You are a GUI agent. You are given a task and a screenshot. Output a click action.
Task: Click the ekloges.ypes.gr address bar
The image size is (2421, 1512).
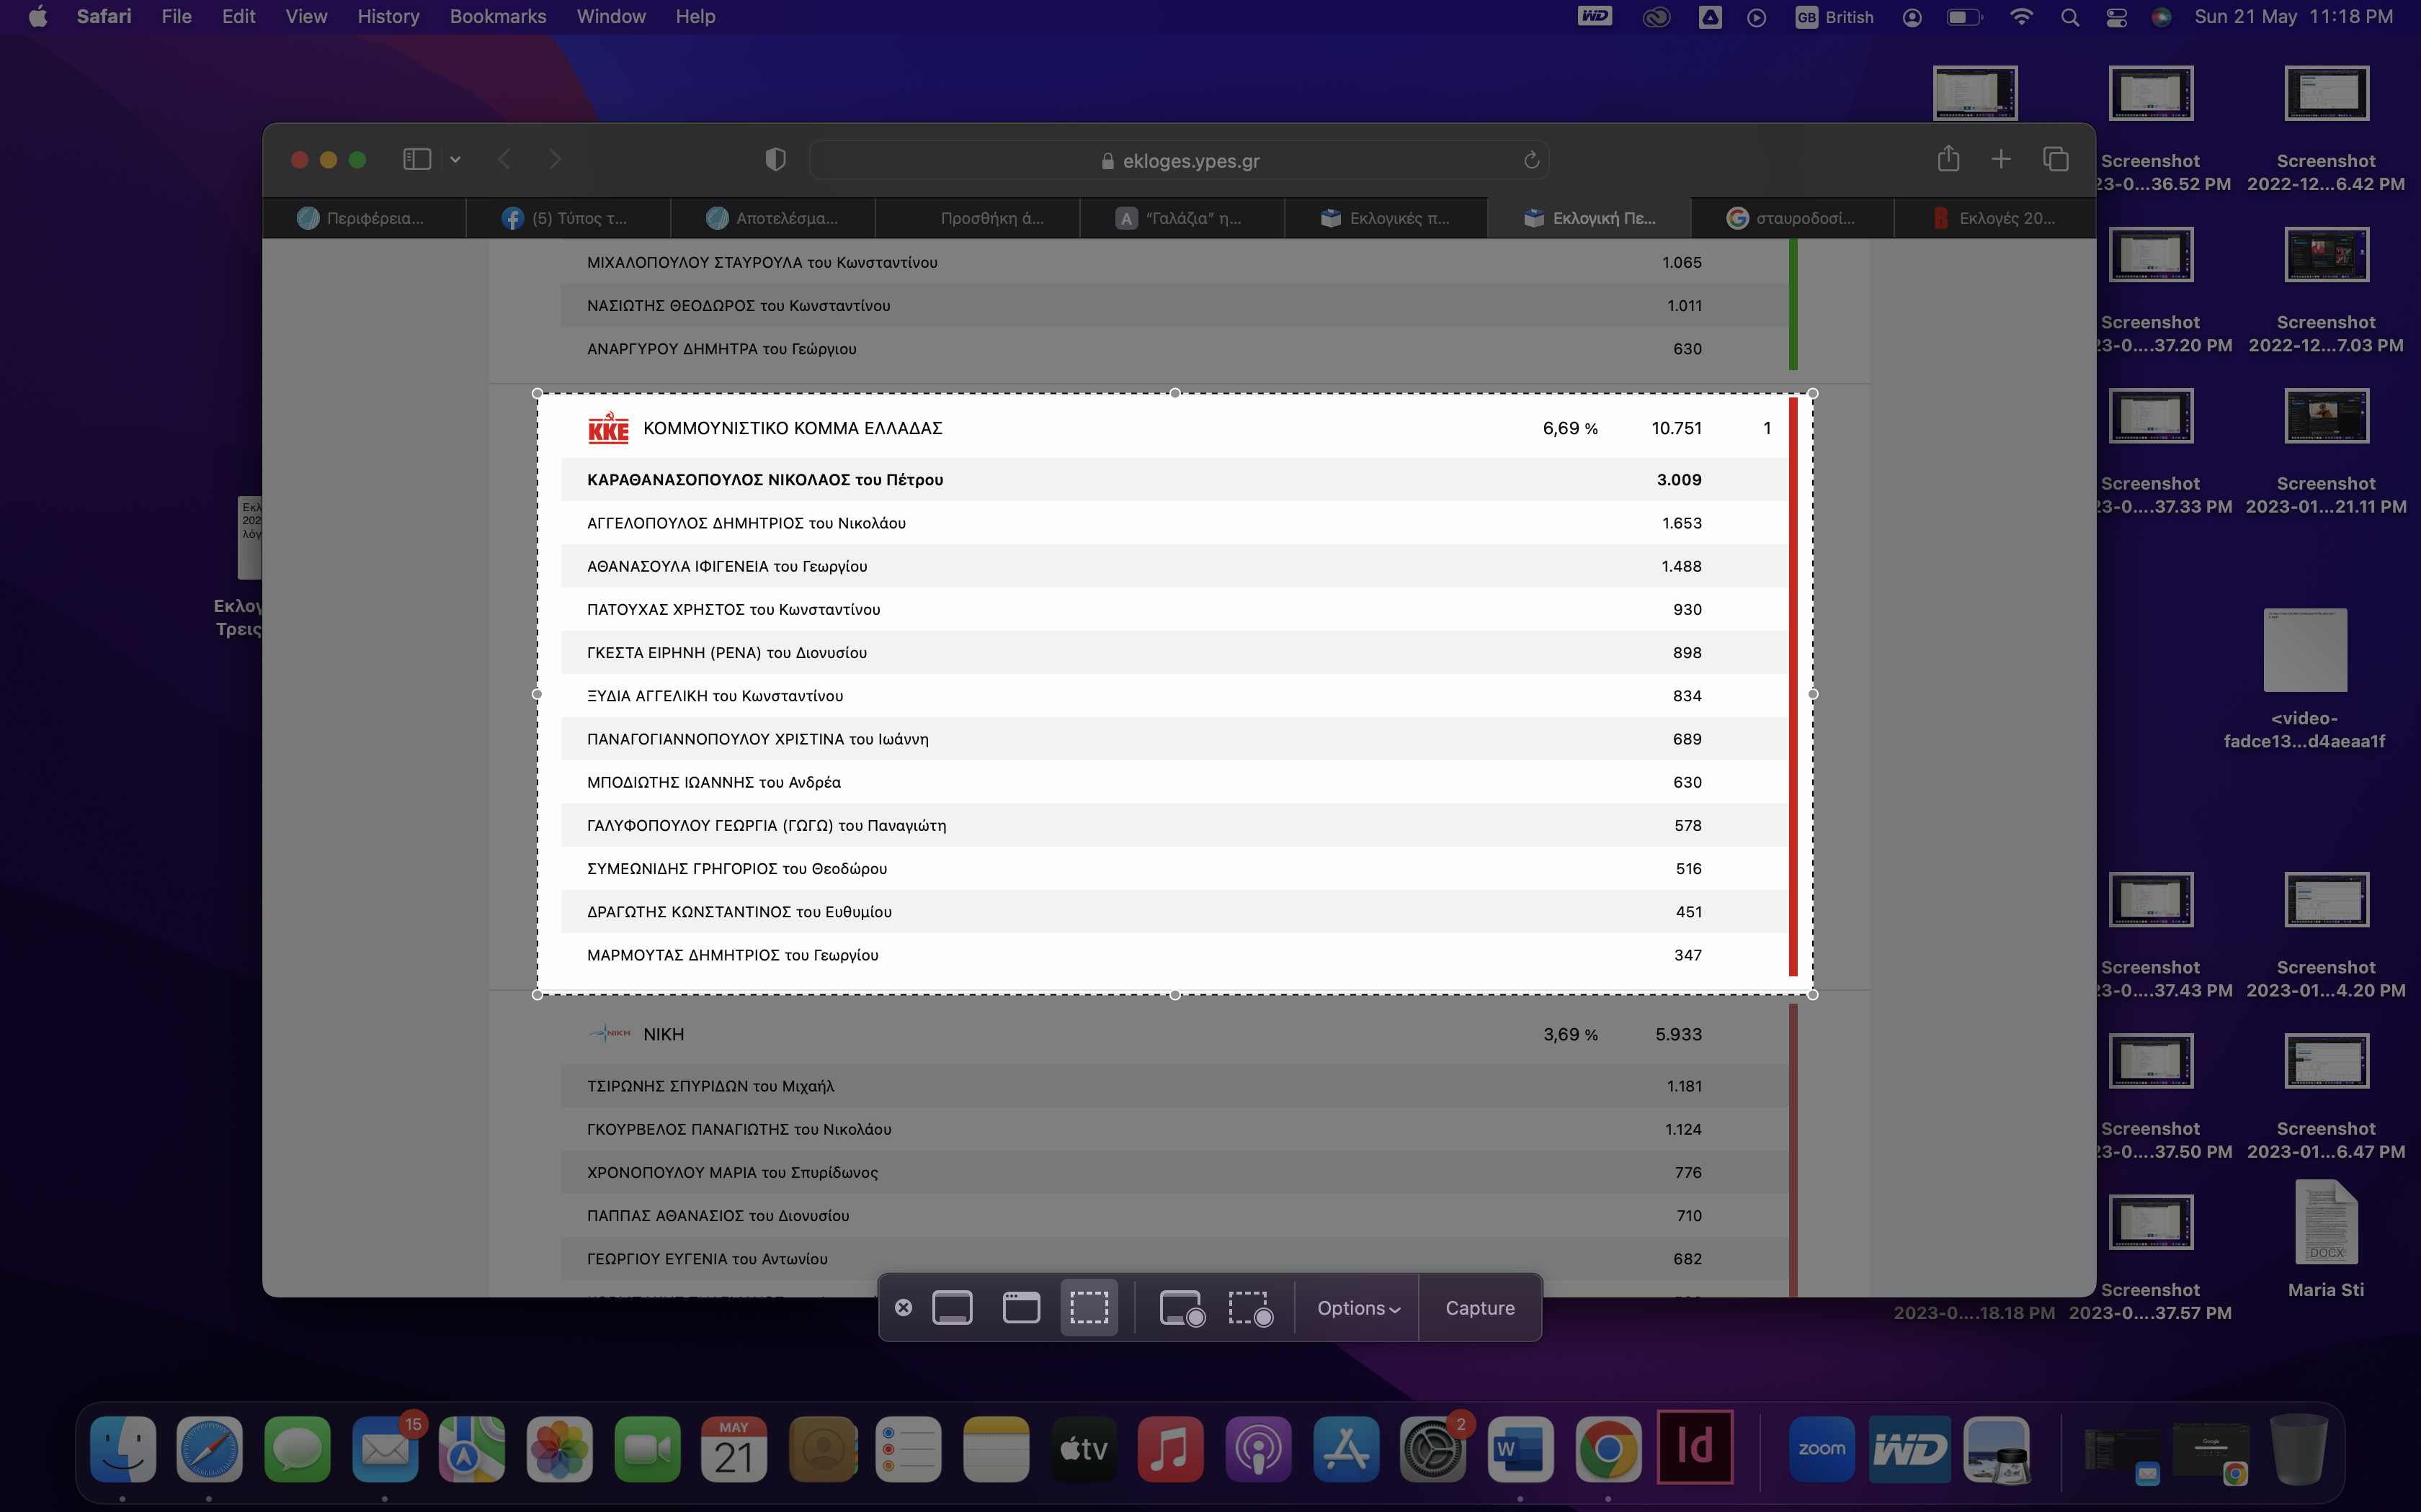pos(1180,160)
